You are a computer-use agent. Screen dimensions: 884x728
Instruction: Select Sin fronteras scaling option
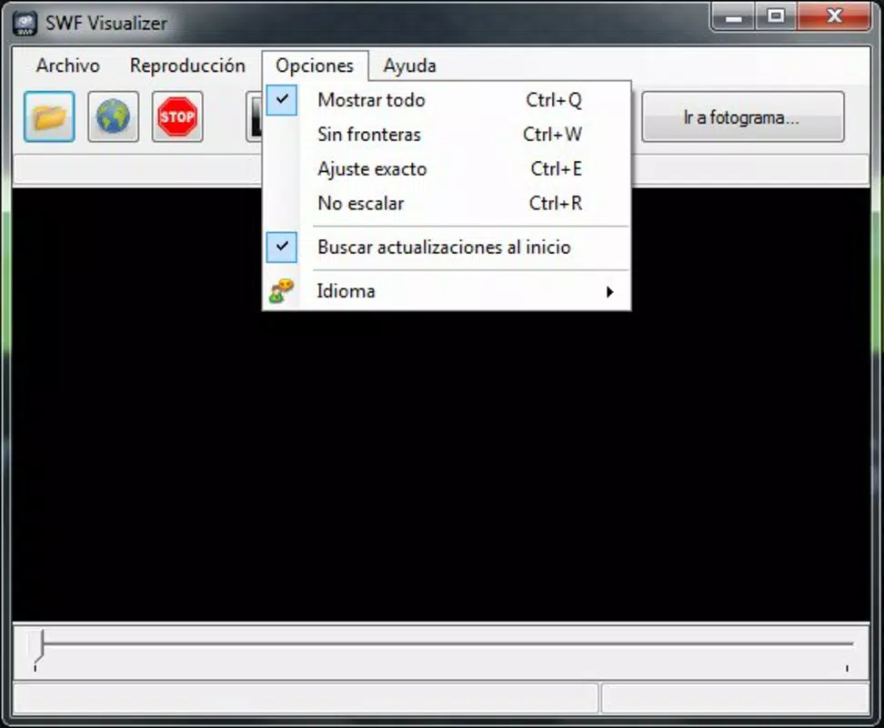(x=447, y=134)
